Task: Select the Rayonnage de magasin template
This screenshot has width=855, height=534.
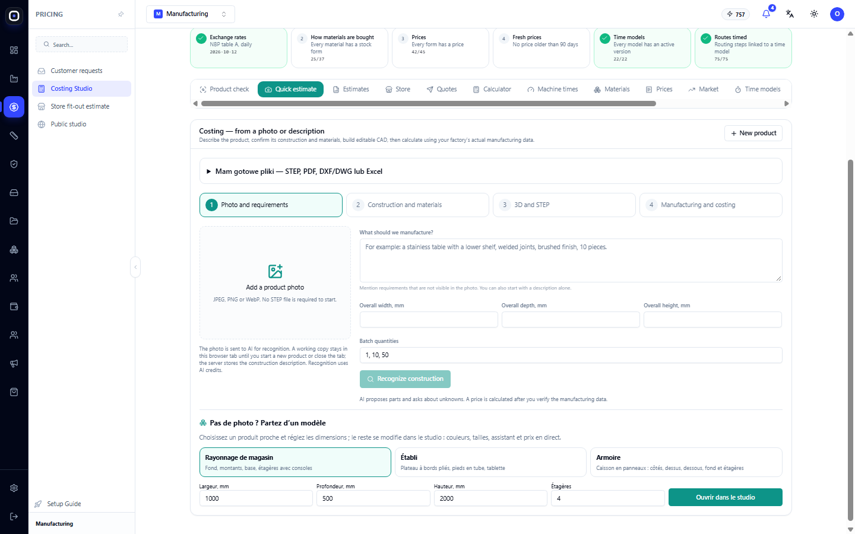Action: point(295,462)
